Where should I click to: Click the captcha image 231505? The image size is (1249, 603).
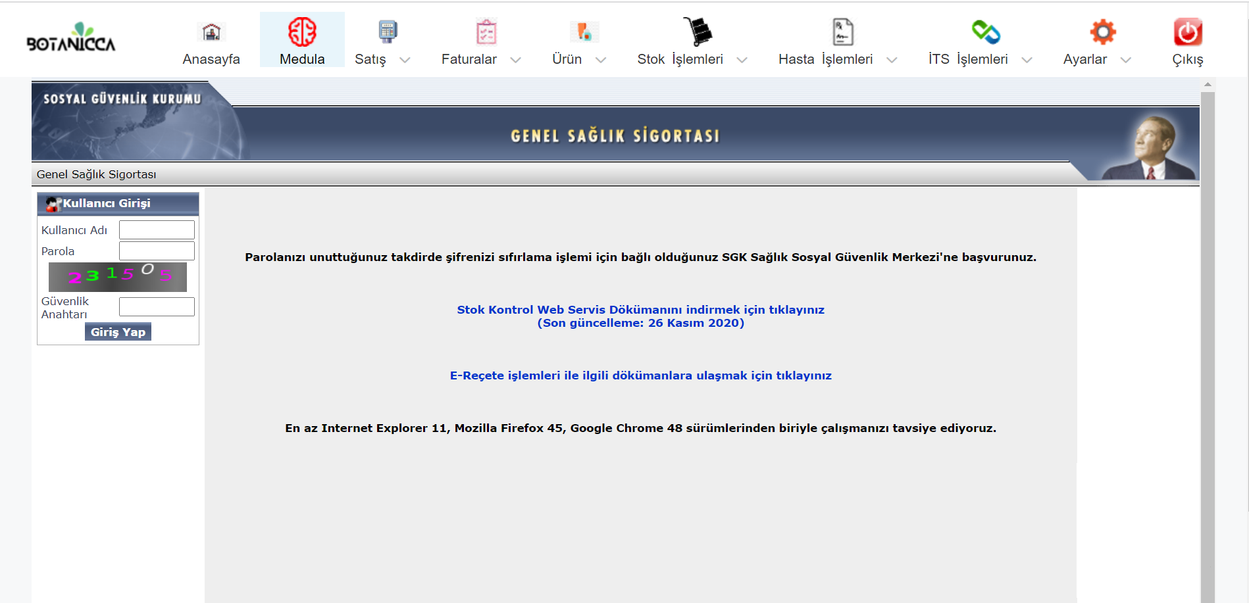click(118, 277)
